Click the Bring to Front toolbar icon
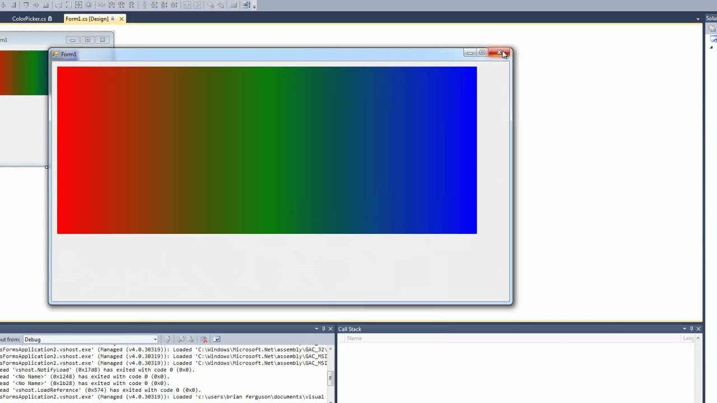717x403 pixels. pyautogui.click(x=210, y=5)
